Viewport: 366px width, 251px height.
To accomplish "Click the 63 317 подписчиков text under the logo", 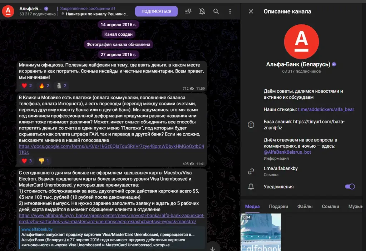I will [x=301, y=71].
